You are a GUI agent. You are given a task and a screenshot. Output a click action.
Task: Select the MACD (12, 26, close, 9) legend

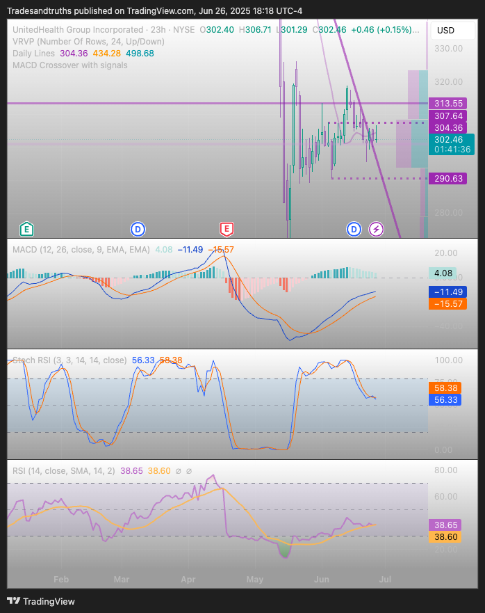click(81, 249)
